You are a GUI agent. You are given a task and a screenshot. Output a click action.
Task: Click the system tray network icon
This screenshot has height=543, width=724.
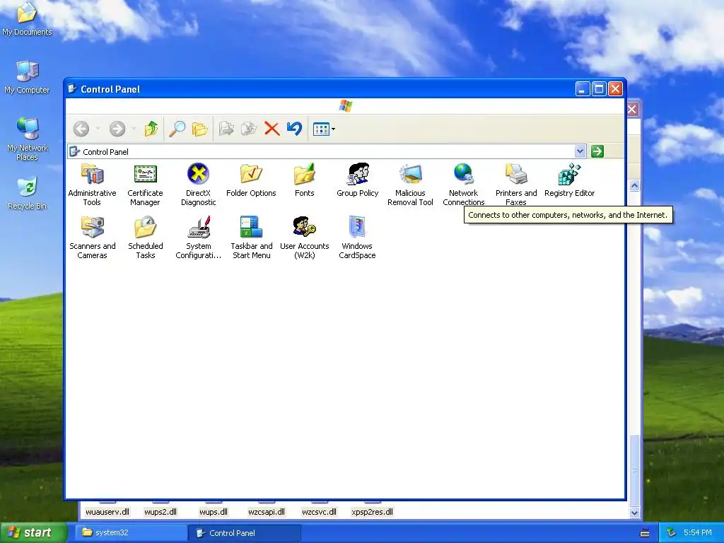pyautogui.click(x=672, y=532)
